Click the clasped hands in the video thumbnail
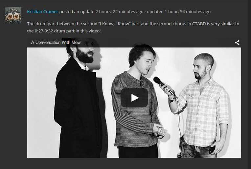251x169 pixels. [159, 130]
